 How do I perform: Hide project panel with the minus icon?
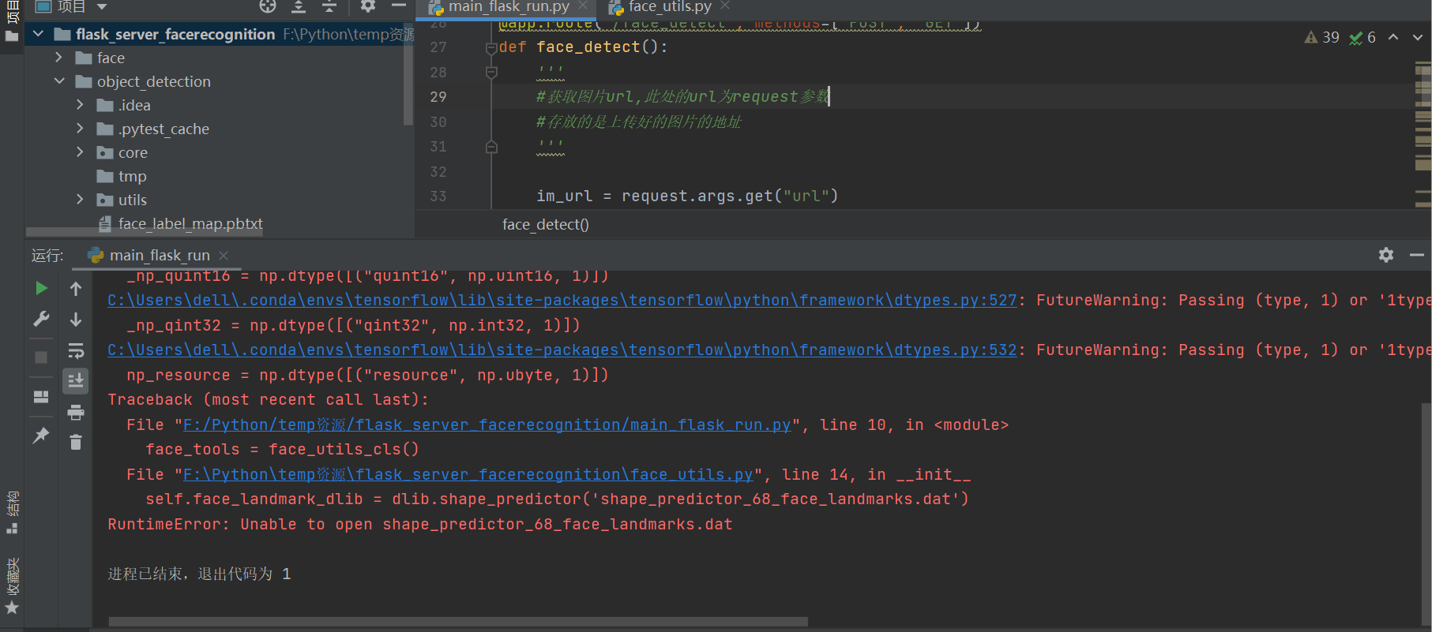399,6
